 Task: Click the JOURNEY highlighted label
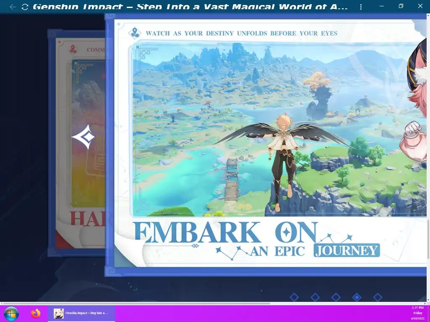pyautogui.click(x=347, y=250)
